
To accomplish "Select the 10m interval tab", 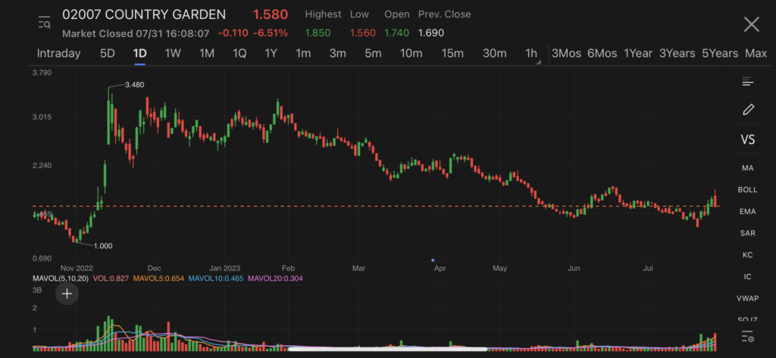I will pyautogui.click(x=411, y=54).
